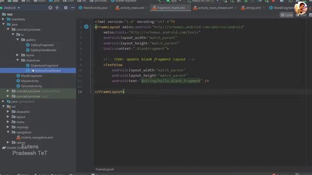
Task: Click the user avatar picture at top right
Action: pyautogui.click(x=301, y=8)
